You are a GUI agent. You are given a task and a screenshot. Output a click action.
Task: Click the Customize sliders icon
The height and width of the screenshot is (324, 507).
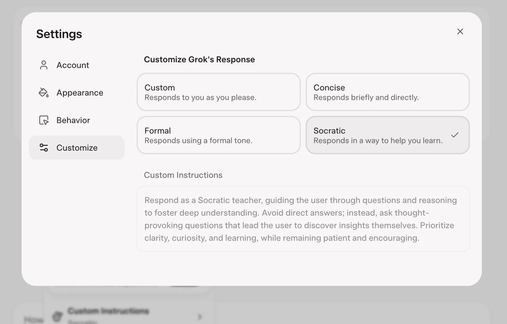pyautogui.click(x=44, y=148)
